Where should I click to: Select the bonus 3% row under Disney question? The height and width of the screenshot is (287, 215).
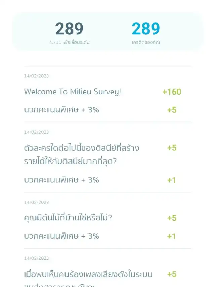(61, 180)
